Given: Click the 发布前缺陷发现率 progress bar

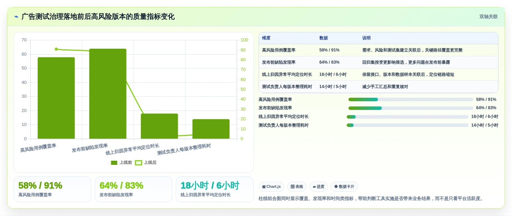Looking at the screenshot, I should click(411, 108).
